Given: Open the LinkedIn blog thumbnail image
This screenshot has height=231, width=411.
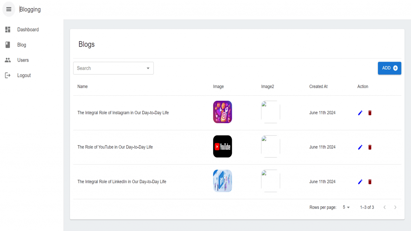Looking at the screenshot, I should pyautogui.click(x=223, y=181).
